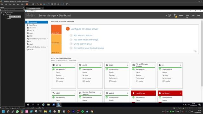Click Configure this local server link
The image size is (203, 114).
pyautogui.click(x=84, y=29)
